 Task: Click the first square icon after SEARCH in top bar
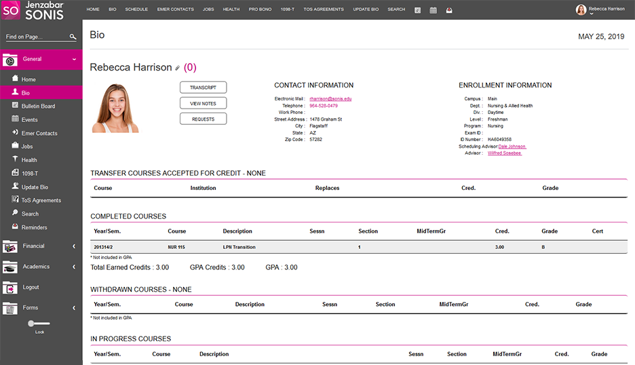[417, 10]
